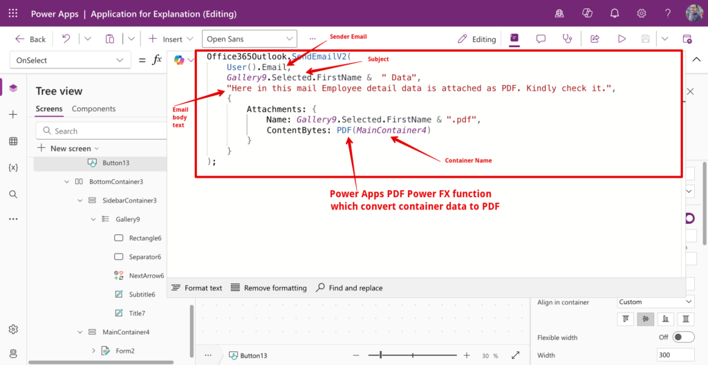Click the tree view Search field

click(x=102, y=131)
